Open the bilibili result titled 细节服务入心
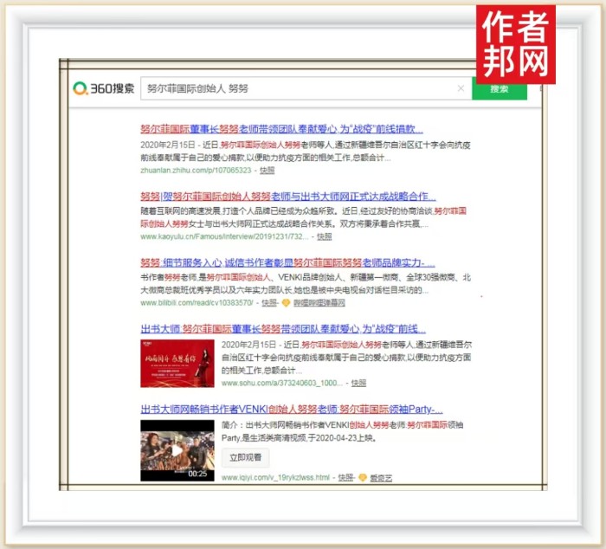 pos(287,262)
